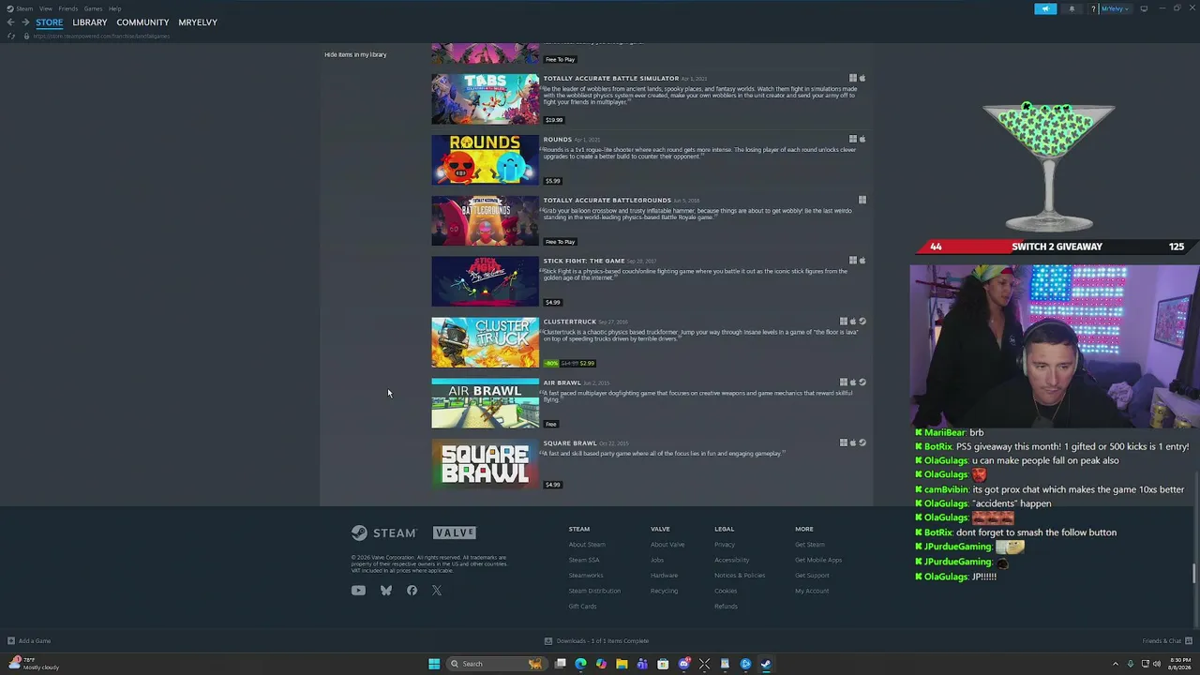Screen dimensions: 1200x675
Task: Open the Refunds footer link
Action: click(726, 607)
